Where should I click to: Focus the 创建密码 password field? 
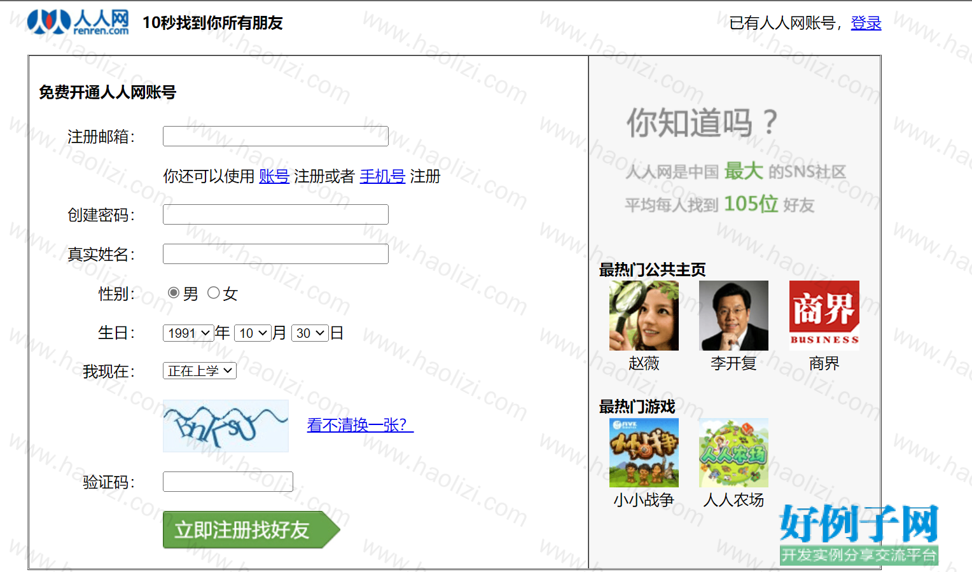click(x=275, y=214)
